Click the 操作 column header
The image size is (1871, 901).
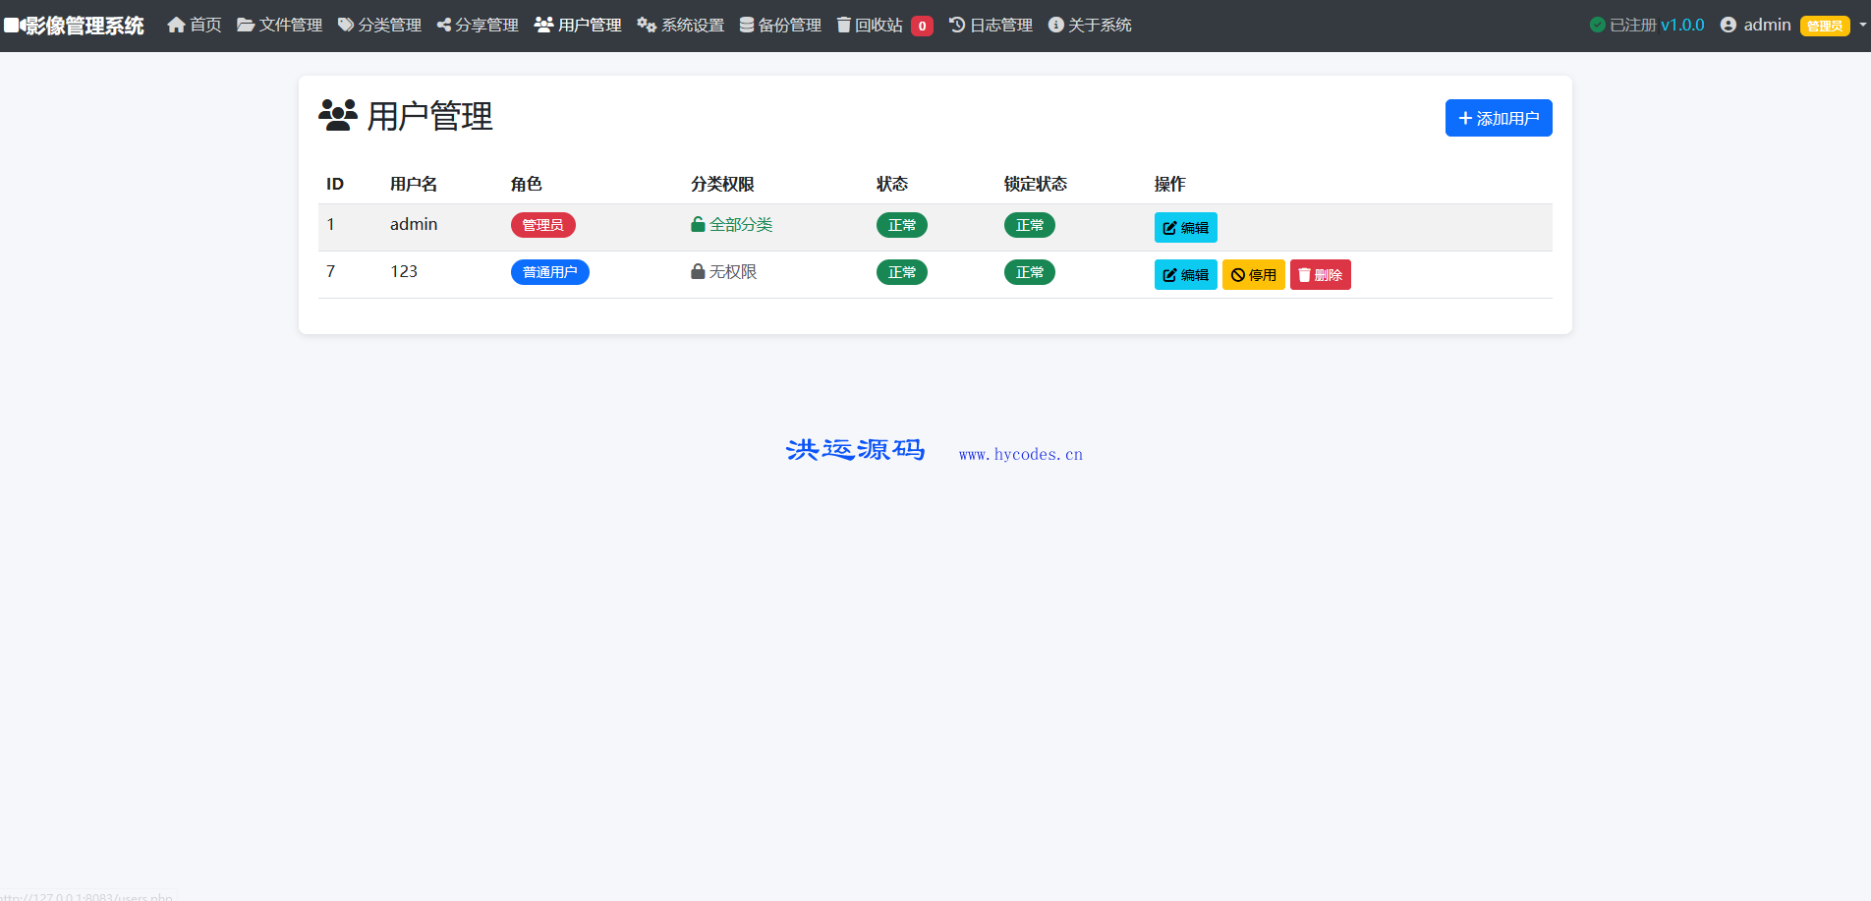pos(1170,184)
